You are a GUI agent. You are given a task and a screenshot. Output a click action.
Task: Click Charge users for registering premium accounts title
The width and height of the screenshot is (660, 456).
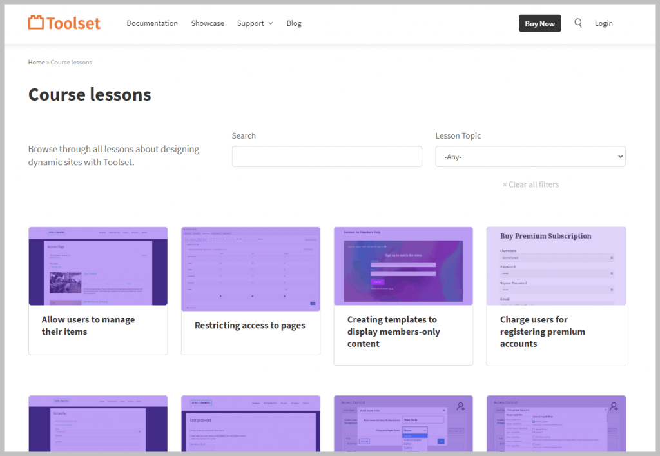click(x=543, y=332)
